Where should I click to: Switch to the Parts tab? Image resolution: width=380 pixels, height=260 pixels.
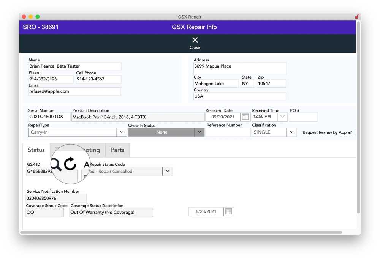pyautogui.click(x=117, y=150)
